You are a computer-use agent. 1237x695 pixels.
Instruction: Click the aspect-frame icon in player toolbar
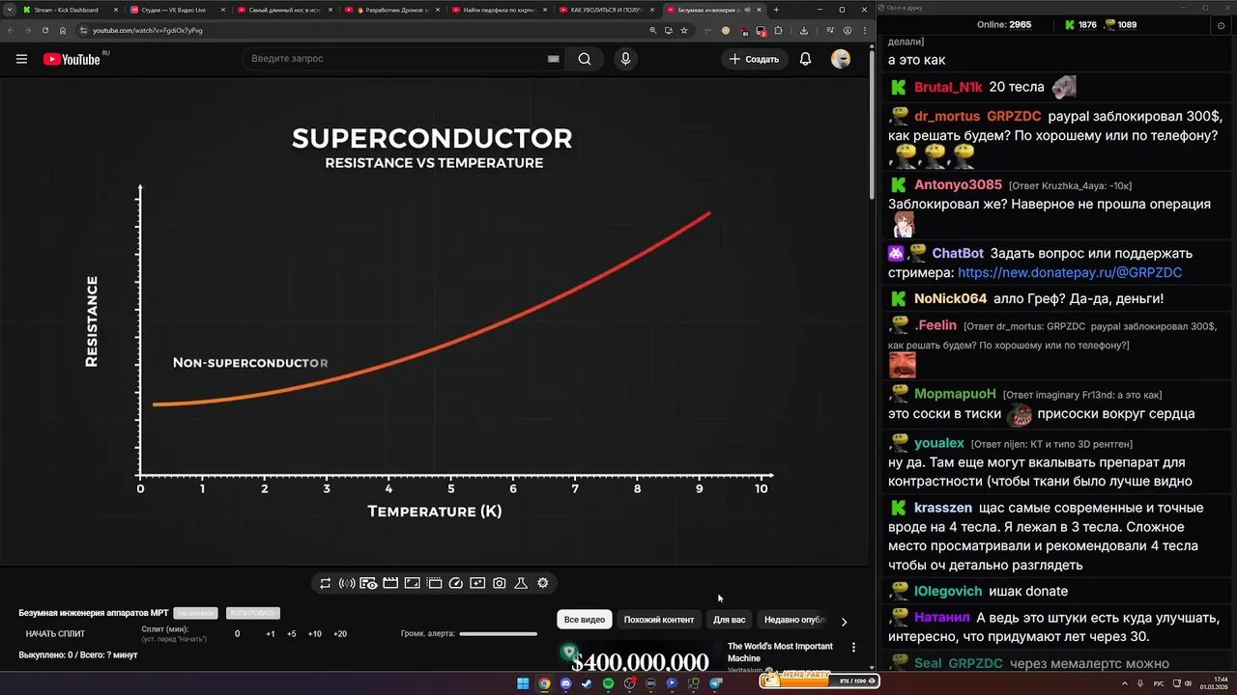(x=412, y=583)
